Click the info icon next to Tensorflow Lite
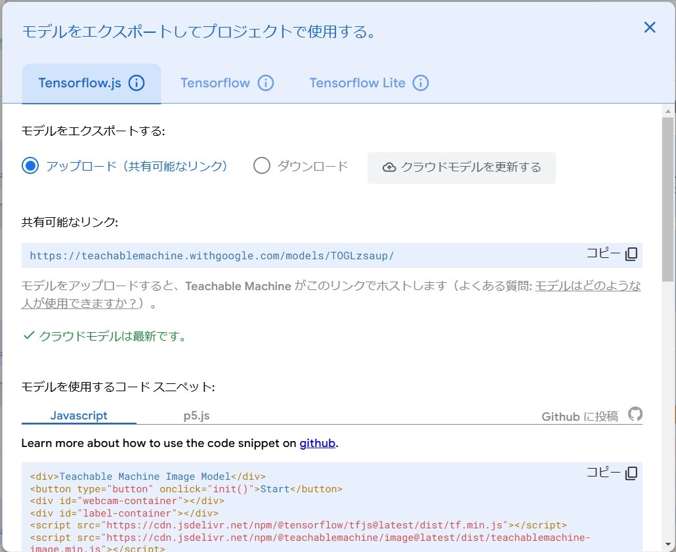This screenshot has height=552, width=676. point(421,83)
